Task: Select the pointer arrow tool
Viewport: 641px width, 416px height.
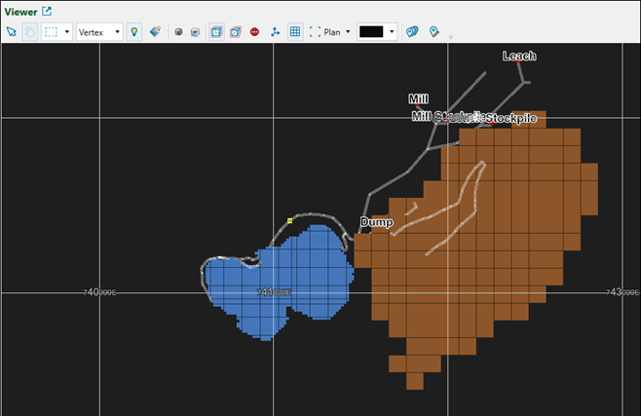Action: (12, 31)
